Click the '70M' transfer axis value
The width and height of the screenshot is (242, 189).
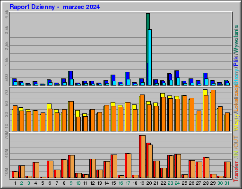6,135
